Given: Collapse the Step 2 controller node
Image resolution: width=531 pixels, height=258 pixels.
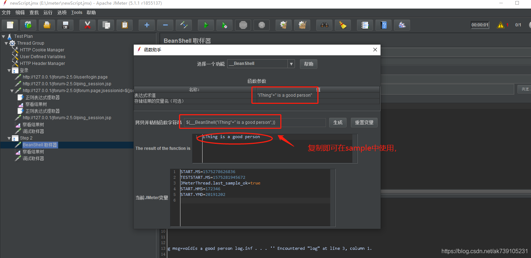Looking at the screenshot, I should [9, 138].
